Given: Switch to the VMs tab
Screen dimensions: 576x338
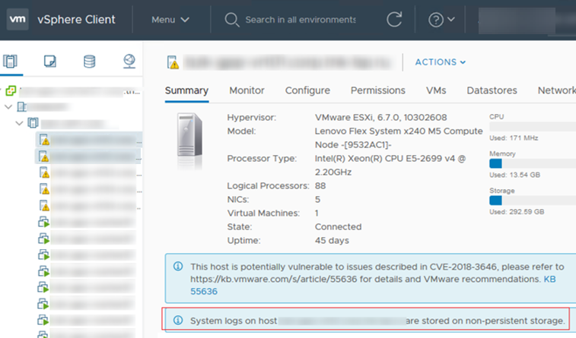Looking at the screenshot, I should 436,90.
